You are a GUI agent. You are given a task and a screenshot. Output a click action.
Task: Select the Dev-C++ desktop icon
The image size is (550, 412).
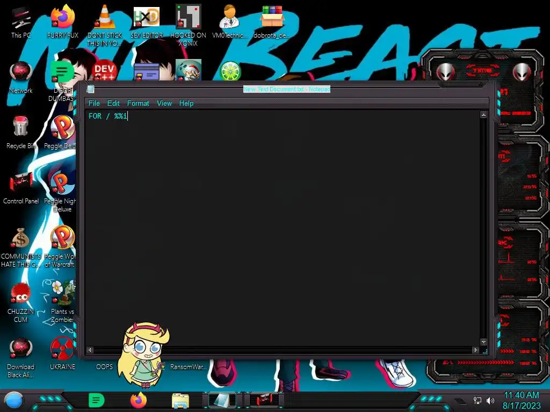104,70
